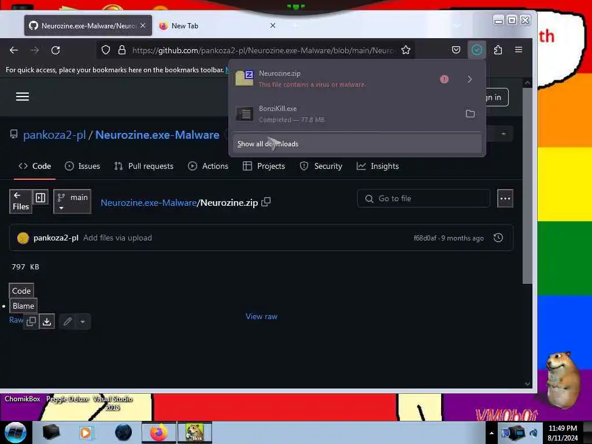Open the main branch selector dropdown
Image resolution: width=592 pixels, height=444 pixels.
pyautogui.click(x=72, y=202)
